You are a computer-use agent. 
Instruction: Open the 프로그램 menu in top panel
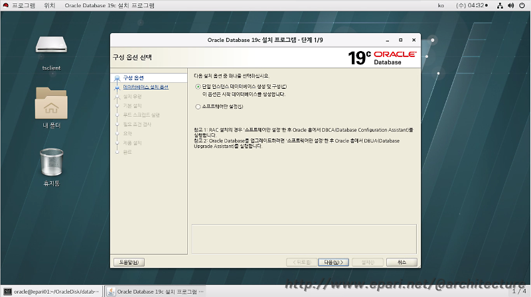(x=24, y=5)
